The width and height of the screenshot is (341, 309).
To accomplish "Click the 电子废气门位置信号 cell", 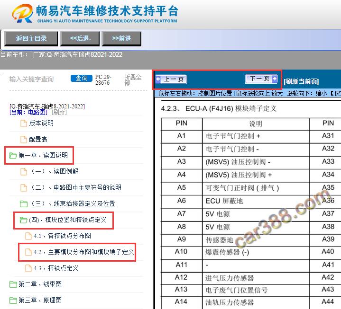I will [256, 290].
